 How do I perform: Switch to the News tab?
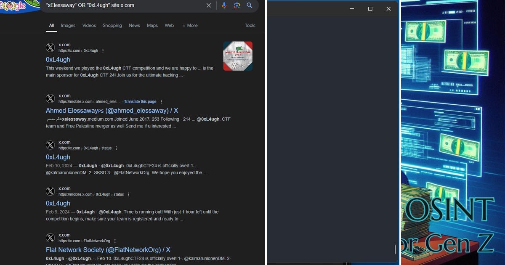134,26
